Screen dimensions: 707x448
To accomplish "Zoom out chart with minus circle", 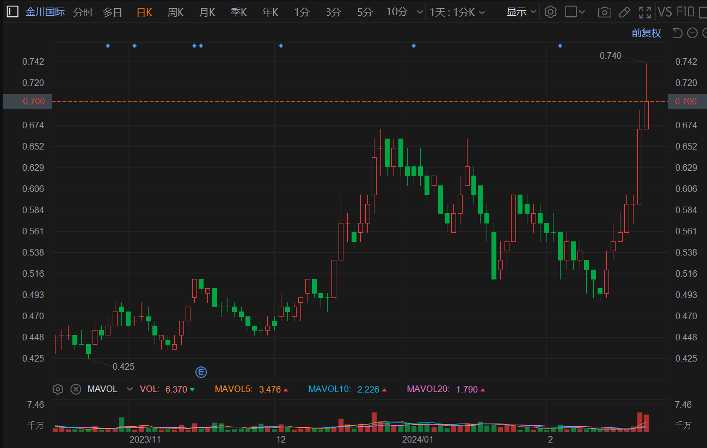I will coord(692,33).
